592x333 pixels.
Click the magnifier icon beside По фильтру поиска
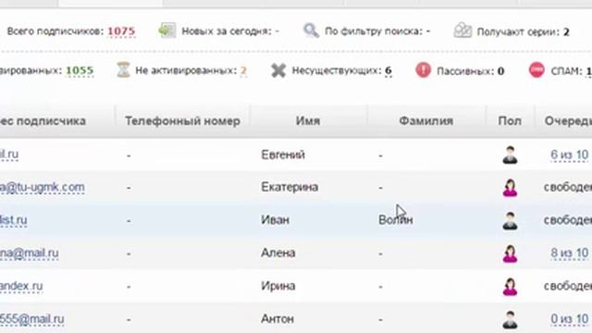312,31
